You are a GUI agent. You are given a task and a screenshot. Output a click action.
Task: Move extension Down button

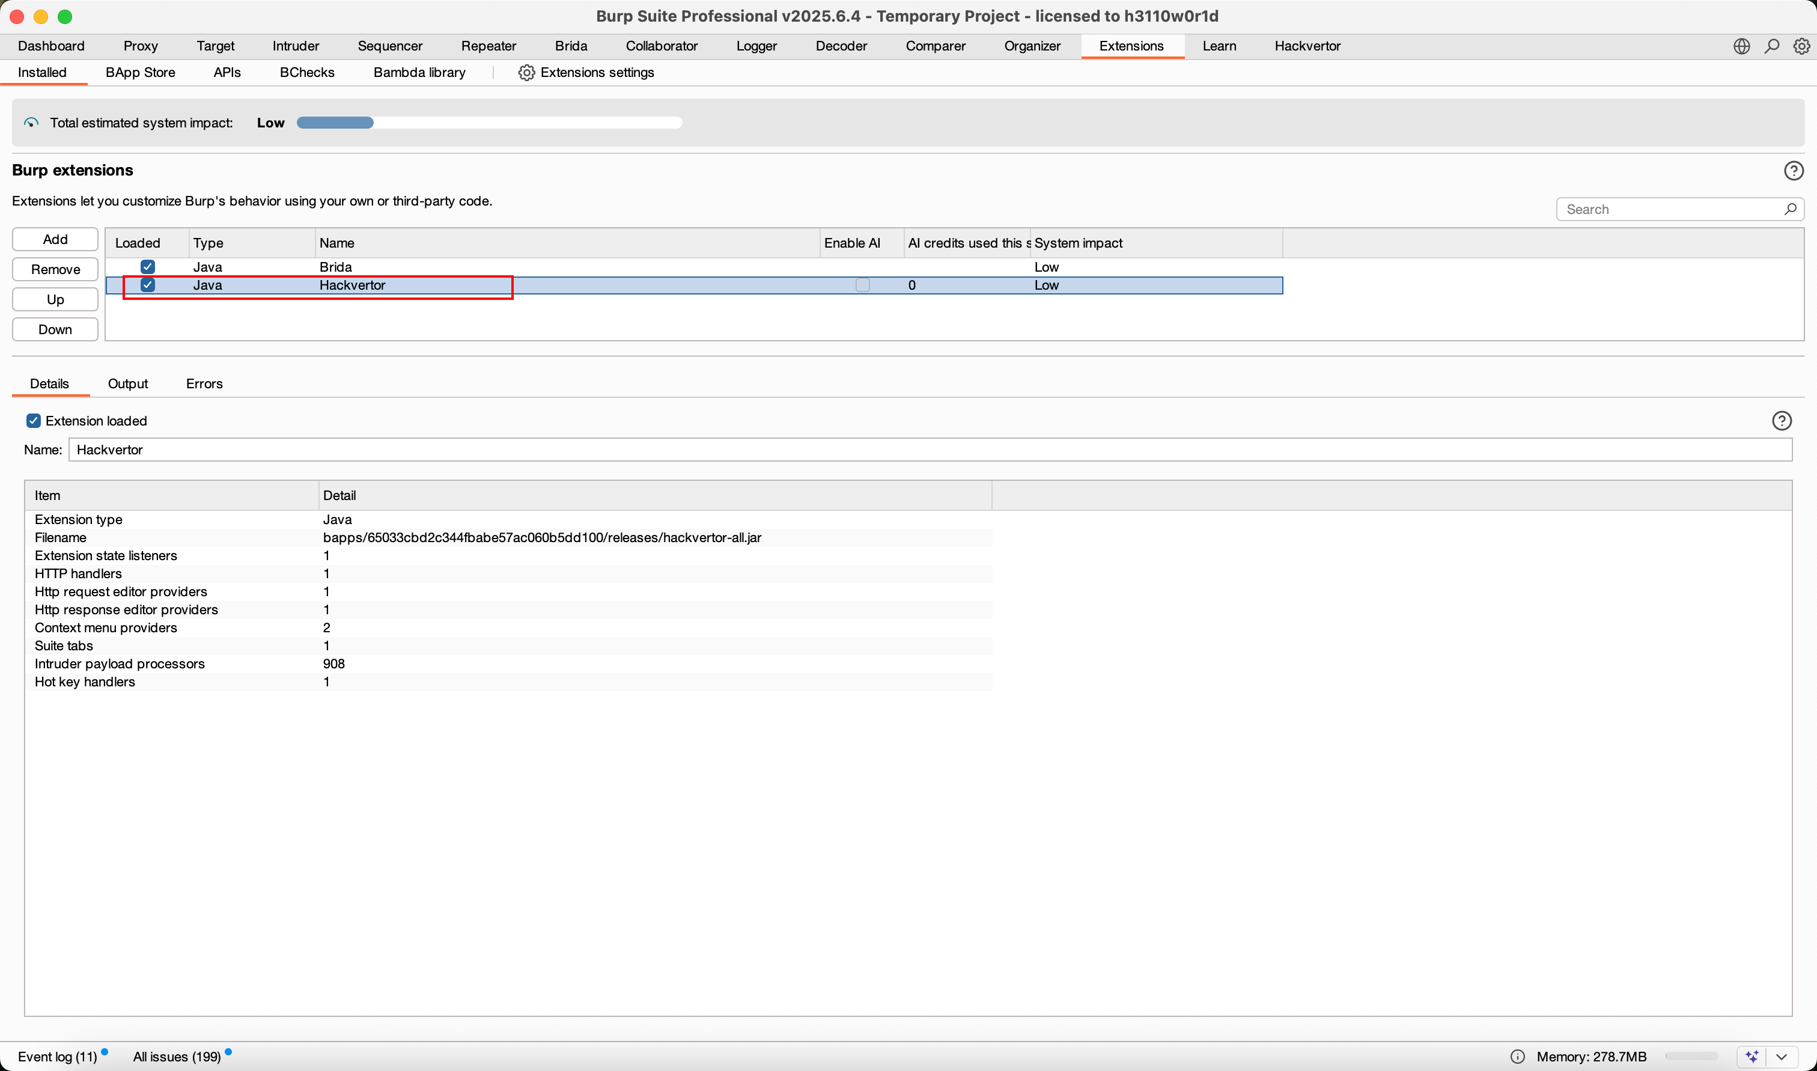click(x=55, y=330)
